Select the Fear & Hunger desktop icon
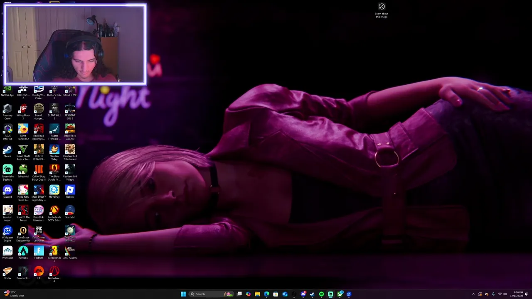 pos(39,112)
